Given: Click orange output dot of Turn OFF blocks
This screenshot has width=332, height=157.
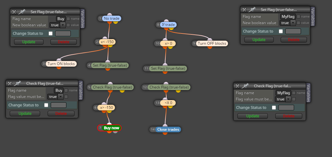Looking at the screenshot, I should pyautogui.click(x=210, y=47).
